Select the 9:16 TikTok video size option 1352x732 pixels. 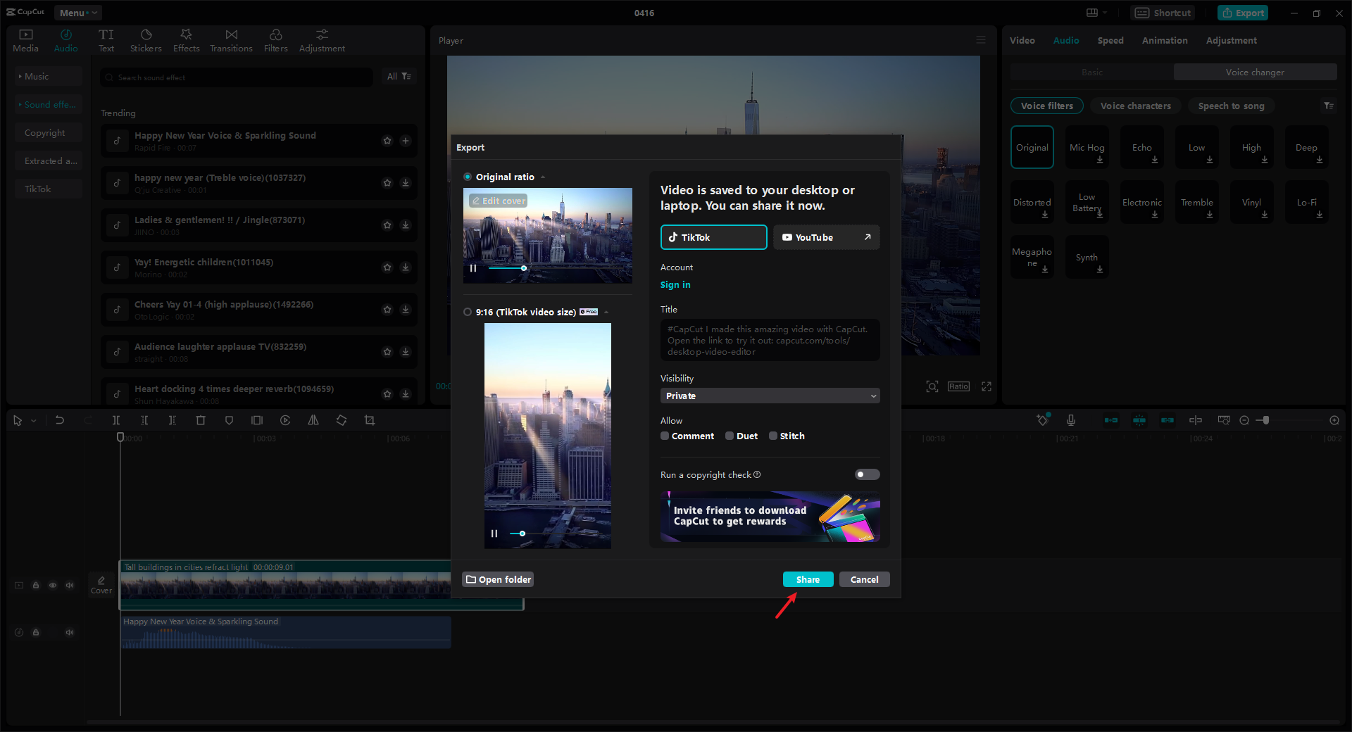[x=468, y=312]
